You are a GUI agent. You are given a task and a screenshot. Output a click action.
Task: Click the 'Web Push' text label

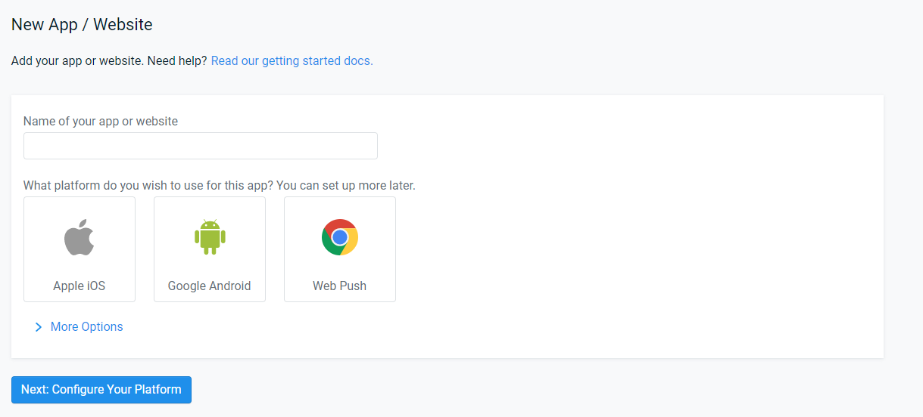click(x=340, y=286)
